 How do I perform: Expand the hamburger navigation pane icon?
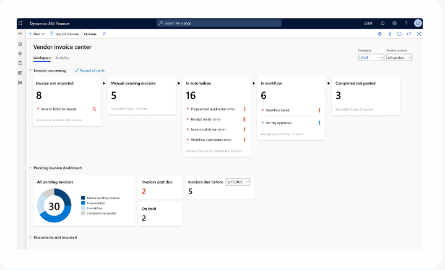point(20,34)
